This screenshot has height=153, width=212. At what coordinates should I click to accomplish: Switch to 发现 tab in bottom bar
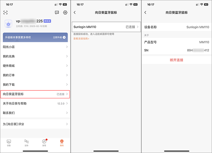(x=44, y=143)
